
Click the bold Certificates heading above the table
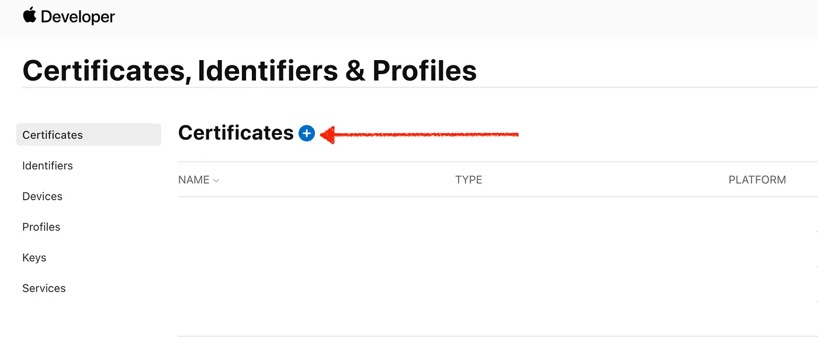(235, 133)
